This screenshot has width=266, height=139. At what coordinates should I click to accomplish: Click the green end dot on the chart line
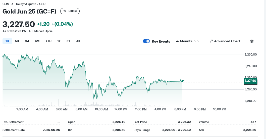(183, 81)
